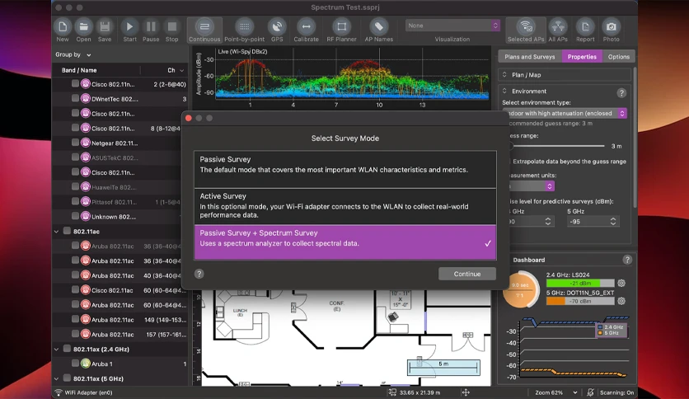Collapse the Environment section

pyautogui.click(x=504, y=91)
